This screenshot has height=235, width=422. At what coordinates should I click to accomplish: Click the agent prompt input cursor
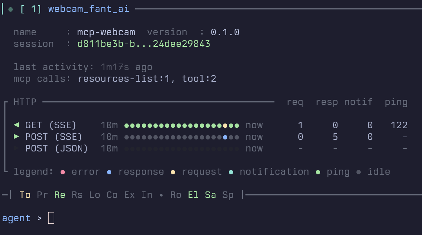click(51, 218)
